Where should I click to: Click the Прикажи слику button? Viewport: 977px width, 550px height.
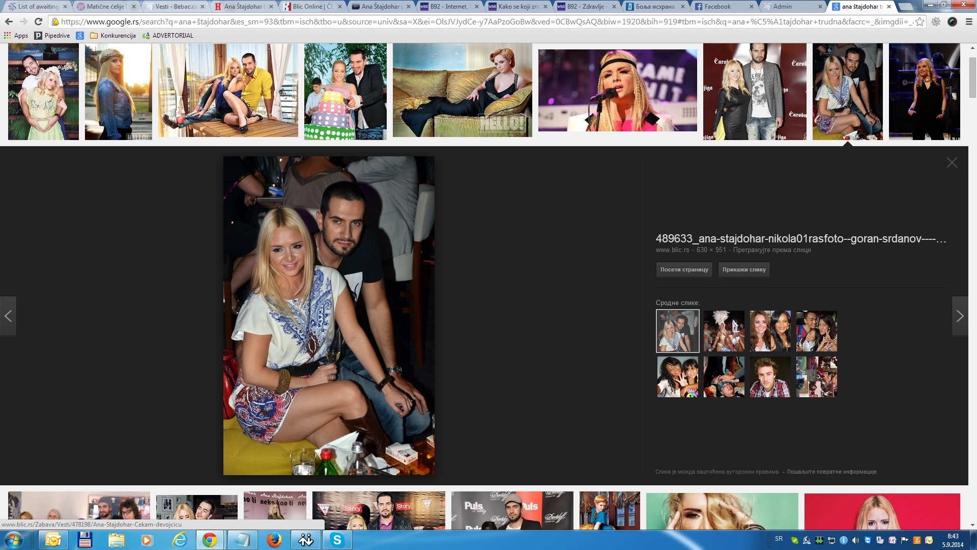pos(743,269)
